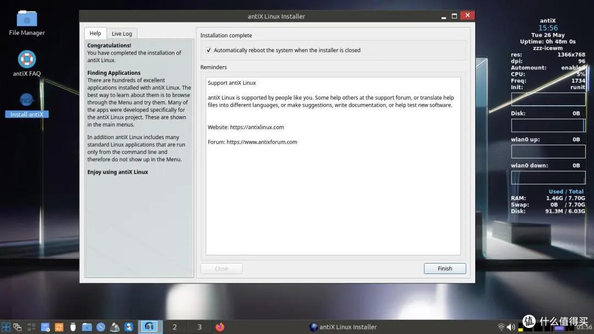Open the Live Log tab
The image size is (594, 334).
point(122,34)
